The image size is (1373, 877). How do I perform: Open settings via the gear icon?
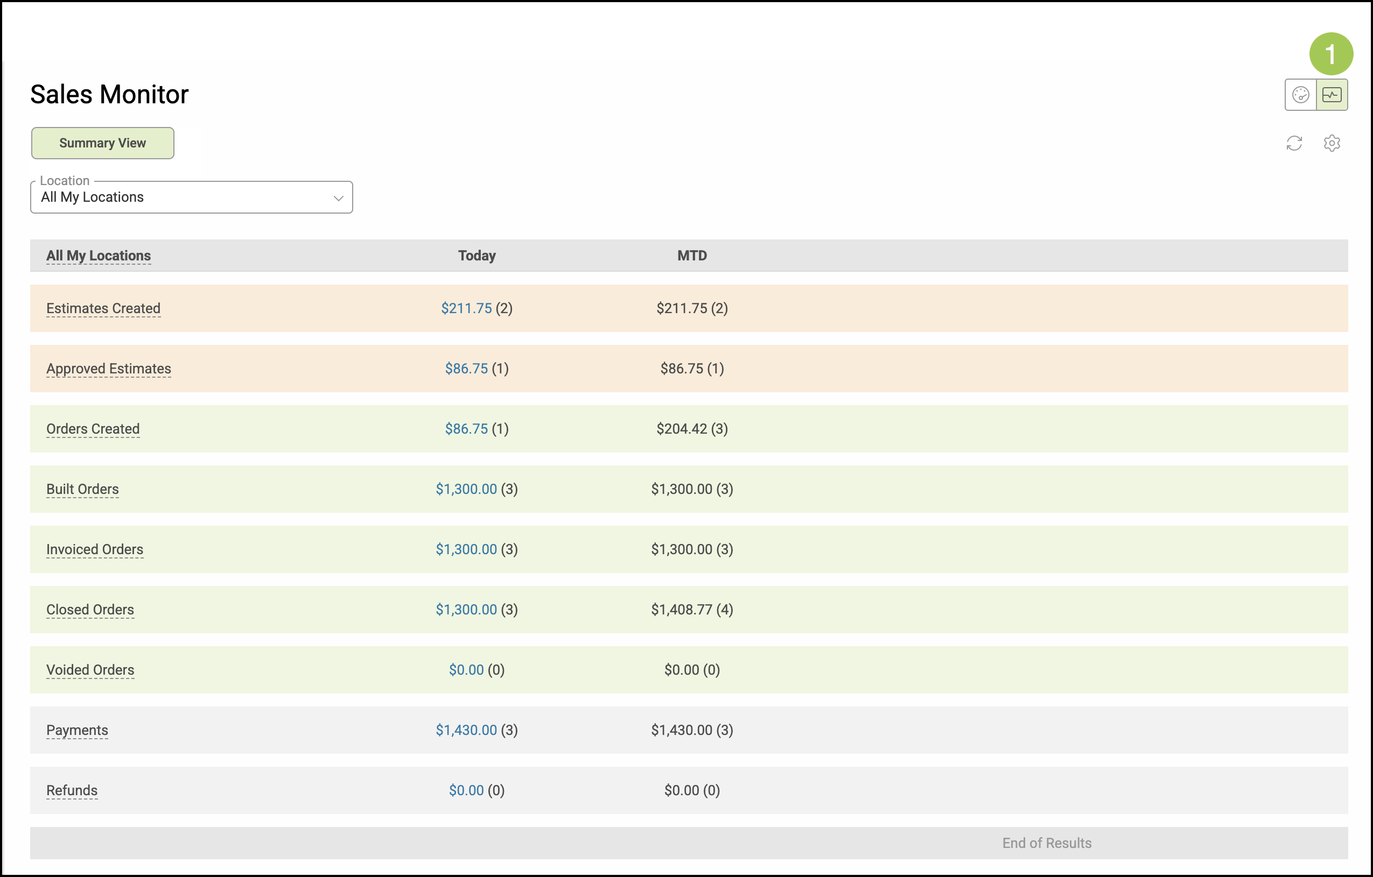pyautogui.click(x=1332, y=143)
